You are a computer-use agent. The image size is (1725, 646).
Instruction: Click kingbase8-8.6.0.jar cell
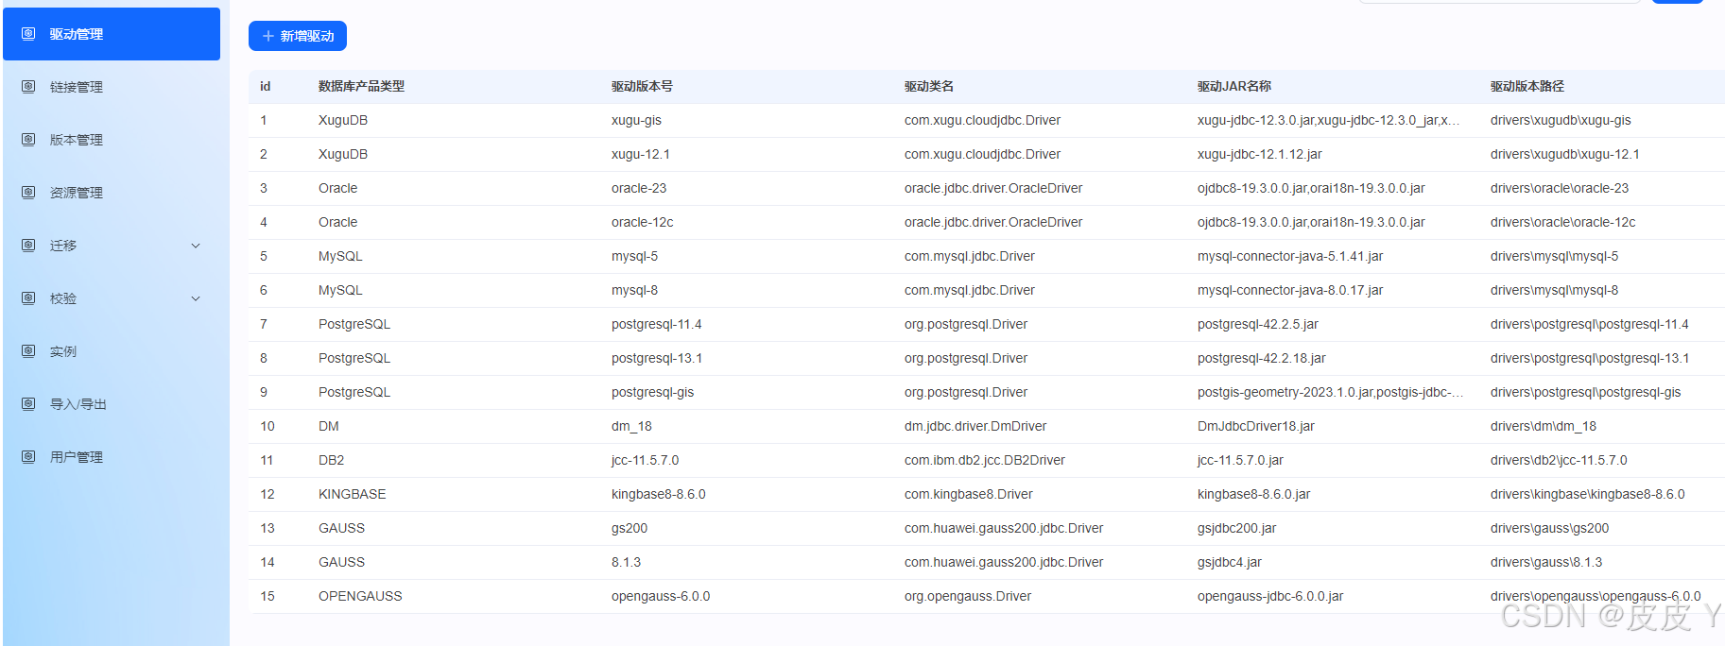(1254, 494)
